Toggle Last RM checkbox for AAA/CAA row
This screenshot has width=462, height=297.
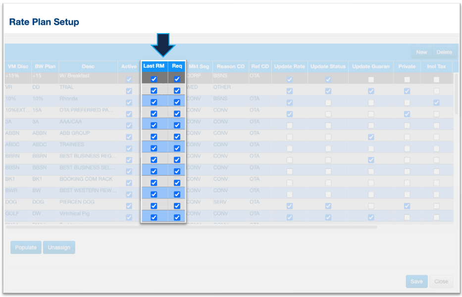point(154,125)
